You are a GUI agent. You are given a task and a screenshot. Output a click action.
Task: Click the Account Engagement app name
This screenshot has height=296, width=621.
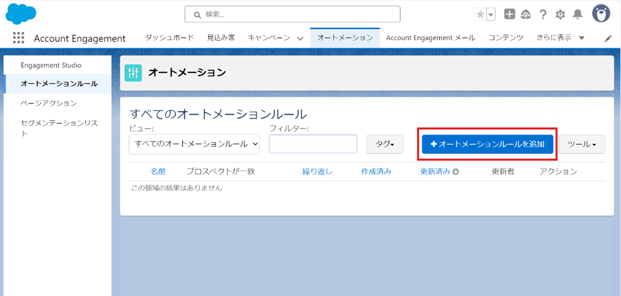pos(80,38)
